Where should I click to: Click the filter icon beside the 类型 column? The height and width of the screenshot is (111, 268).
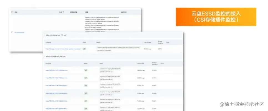click(x=64, y=12)
